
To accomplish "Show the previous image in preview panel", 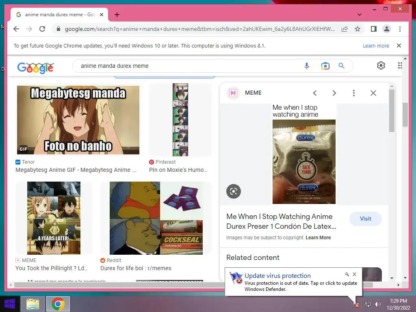I will click(x=315, y=93).
